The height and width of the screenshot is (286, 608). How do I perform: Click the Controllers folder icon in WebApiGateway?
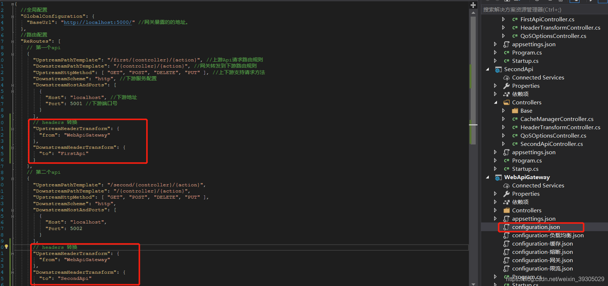[506, 211]
